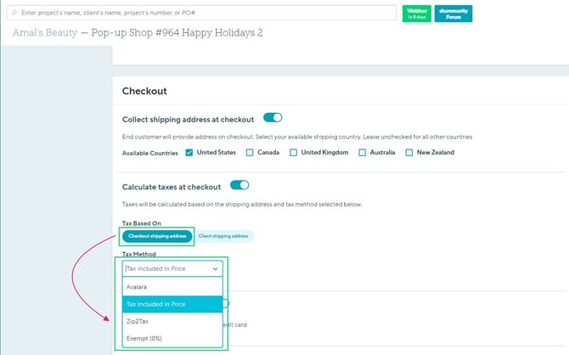Check the United Kingdom checkbox
Screen dimensions: 569x355
pyautogui.click(x=293, y=153)
